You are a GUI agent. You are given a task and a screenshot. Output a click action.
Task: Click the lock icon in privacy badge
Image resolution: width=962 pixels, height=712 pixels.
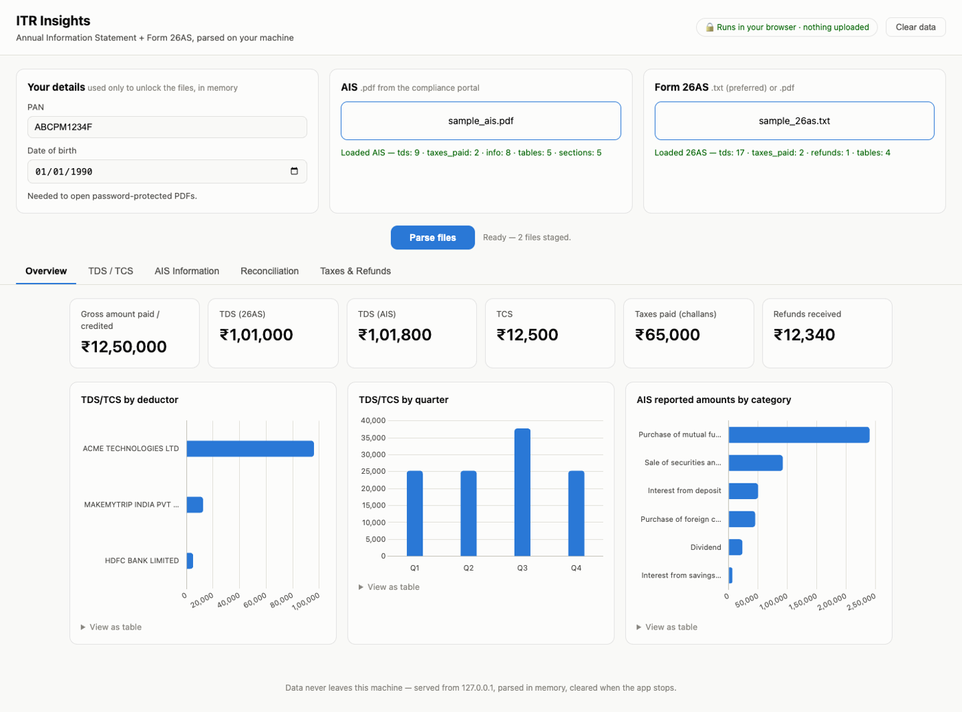(x=710, y=27)
